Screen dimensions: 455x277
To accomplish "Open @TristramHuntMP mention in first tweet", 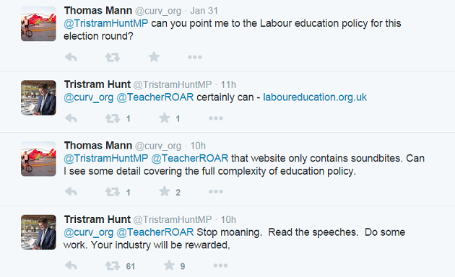I will click(x=106, y=23).
